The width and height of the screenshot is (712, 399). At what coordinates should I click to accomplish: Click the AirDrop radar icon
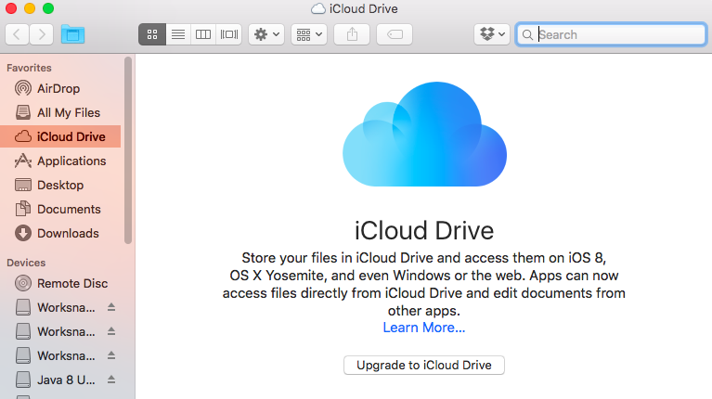(23, 88)
